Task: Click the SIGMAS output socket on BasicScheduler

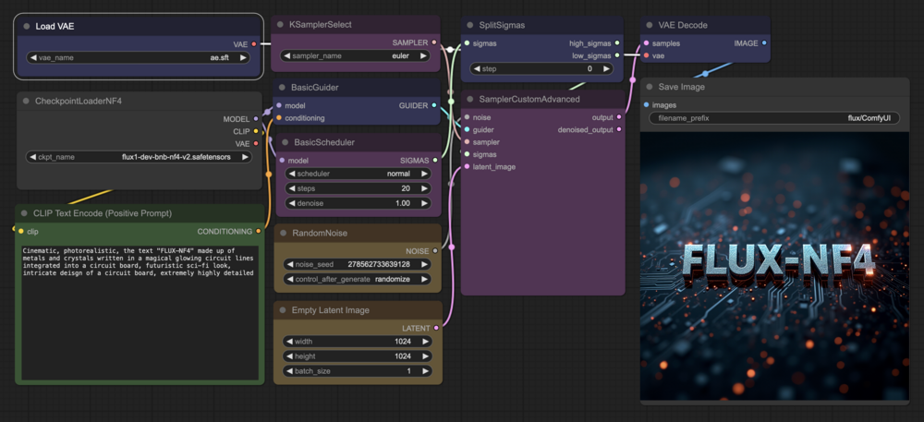Action: (435, 160)
